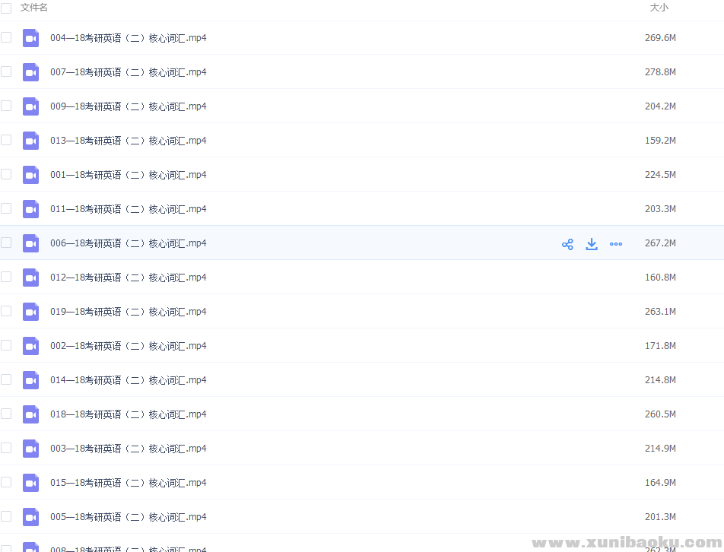Sort by the 大小 column header
This screenshot has height=552, width=724.
[659, 8]
